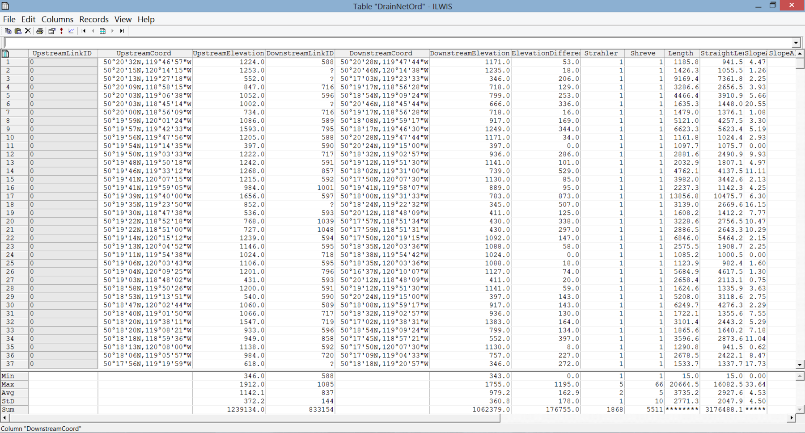Open the Print icon
The image size is (805, 433).
pyautogui.click(x=40, y=31)
